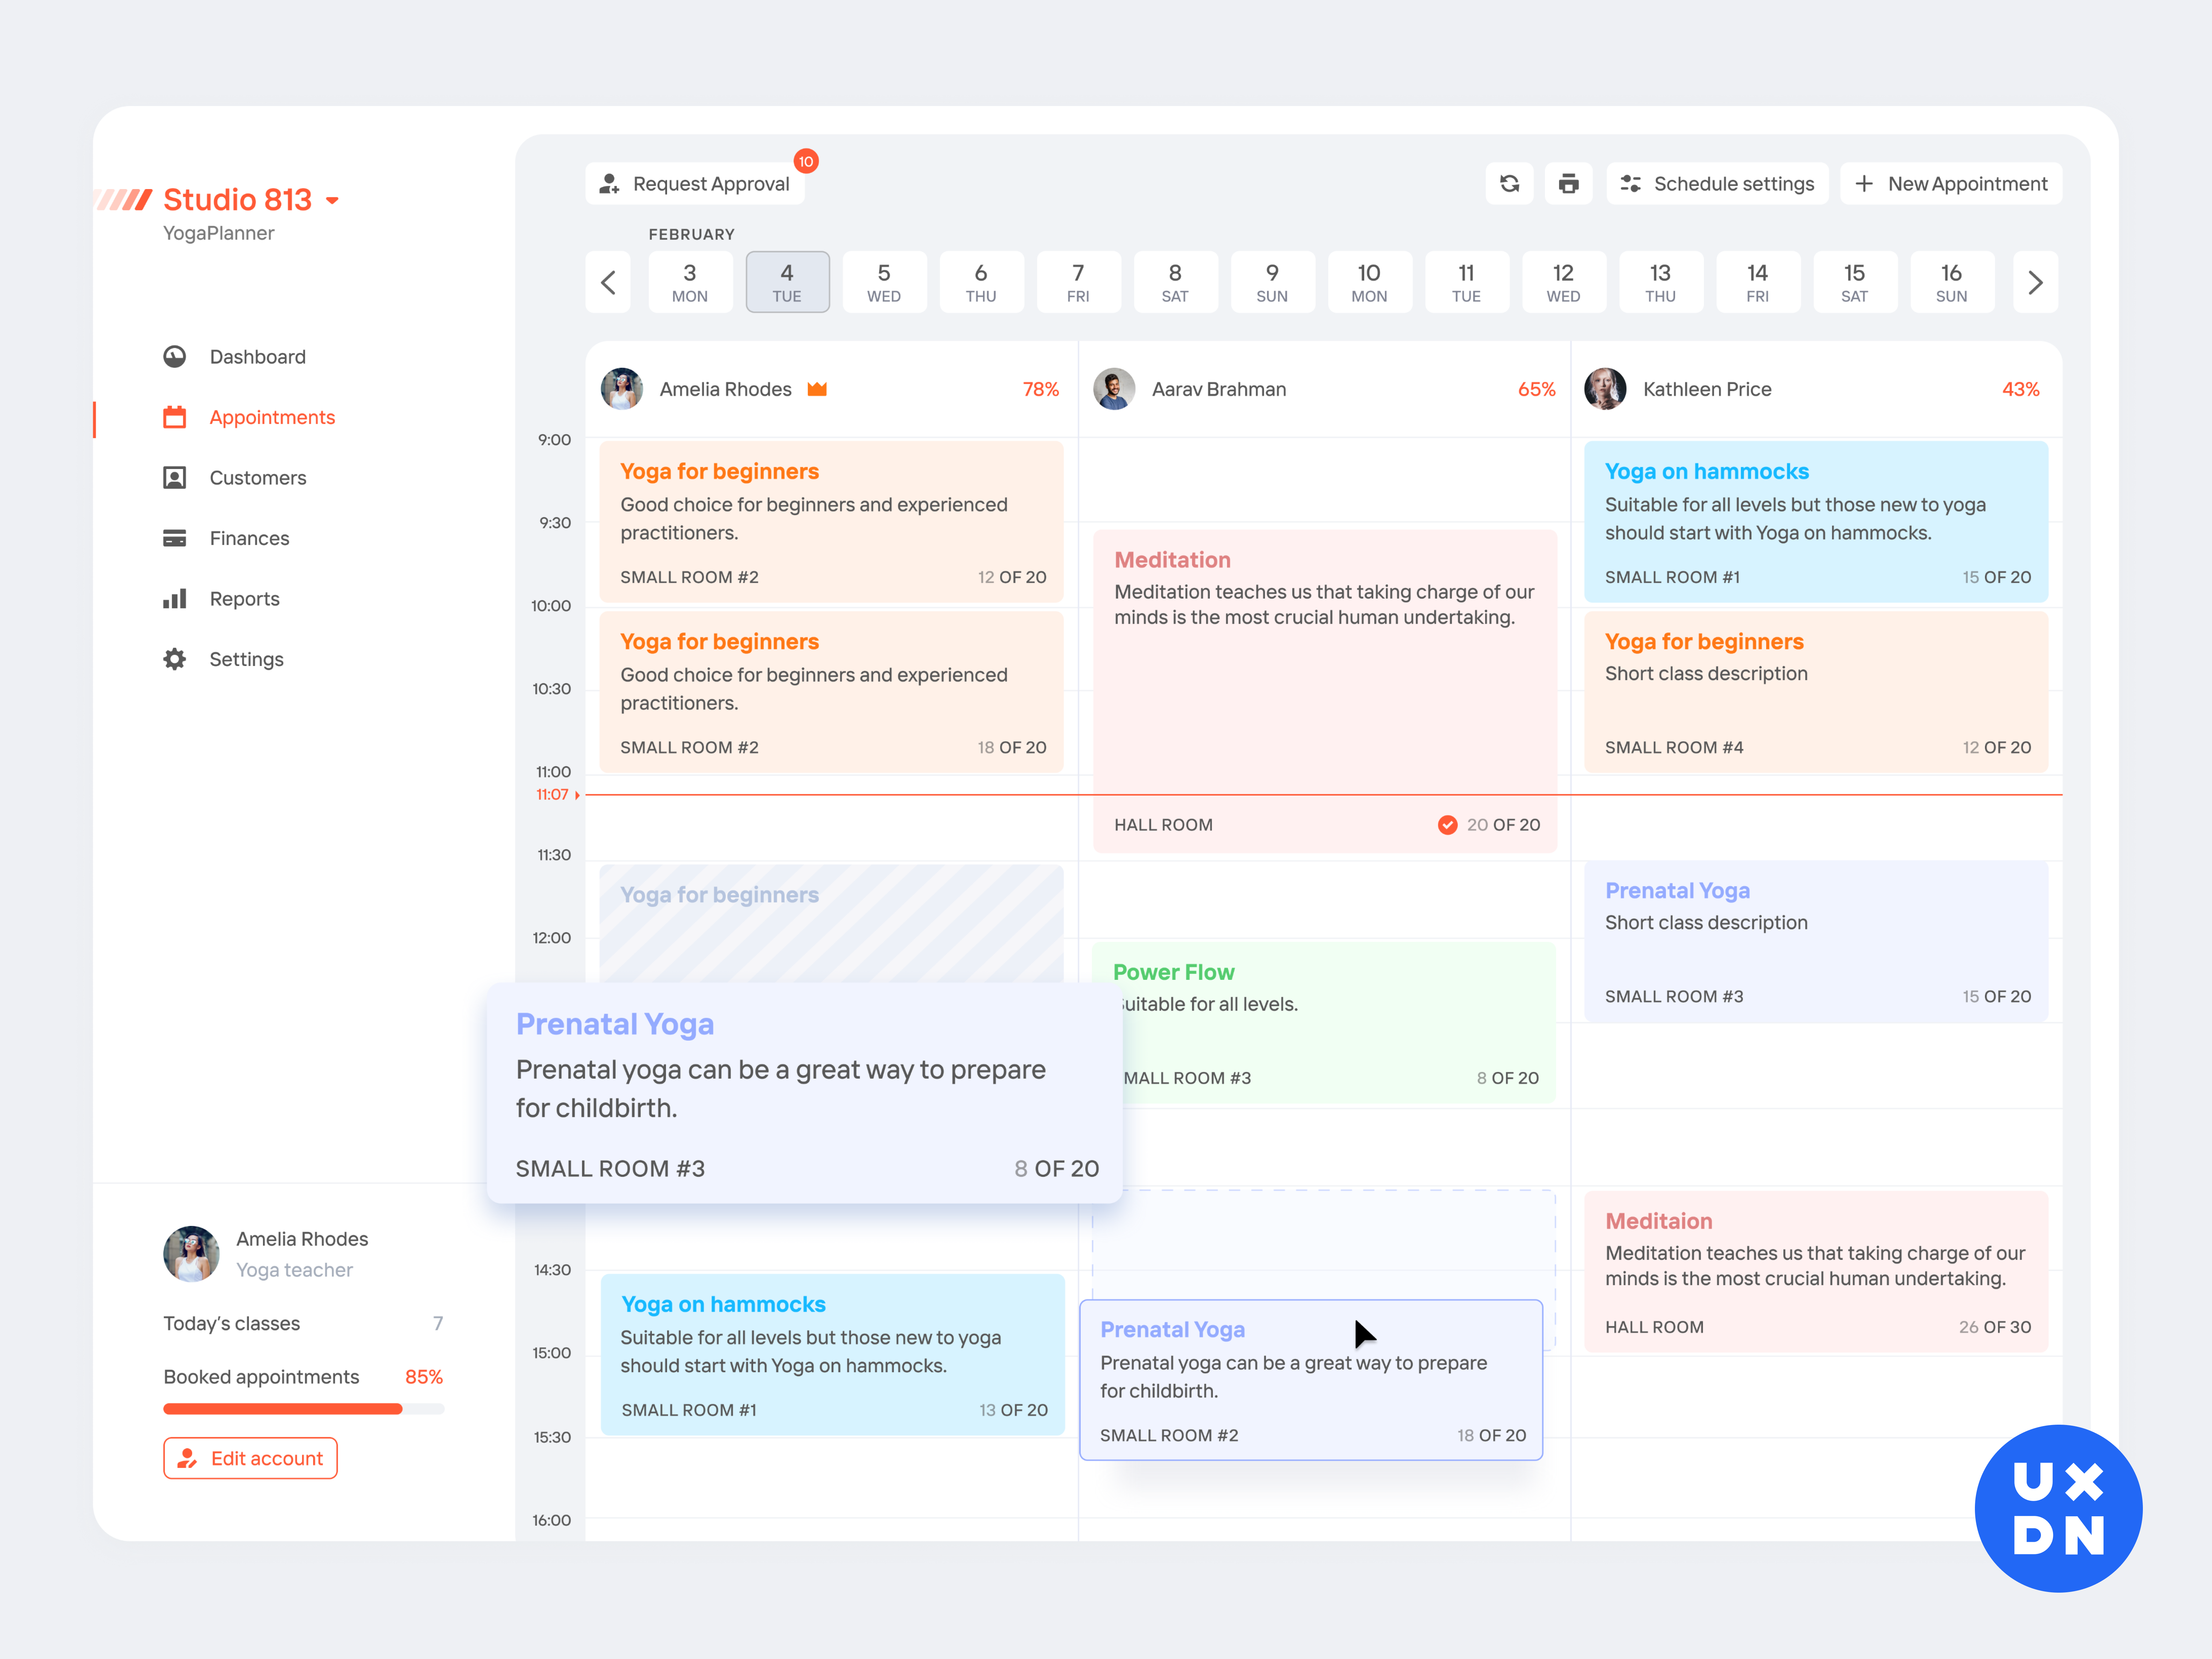This screenshot has width=2212, height=1659.
Task: Open the Reports chart icon
Action: click(x=175, y=598)
